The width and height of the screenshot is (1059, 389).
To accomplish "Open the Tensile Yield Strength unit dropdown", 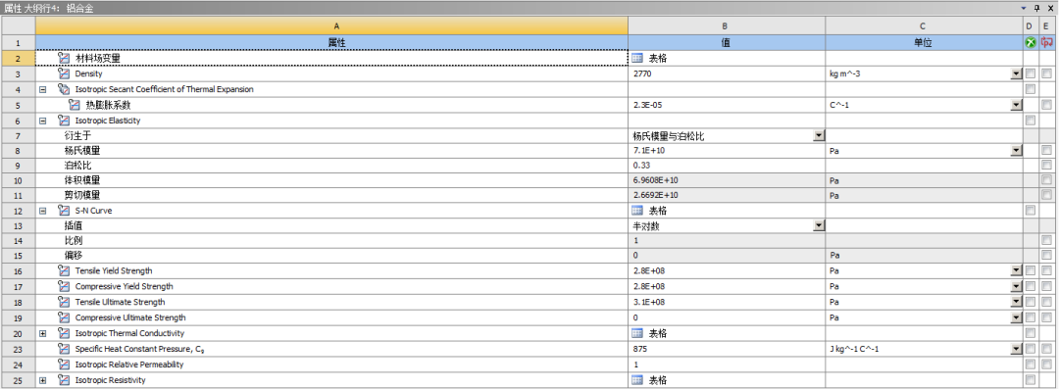I will 1016,270.
